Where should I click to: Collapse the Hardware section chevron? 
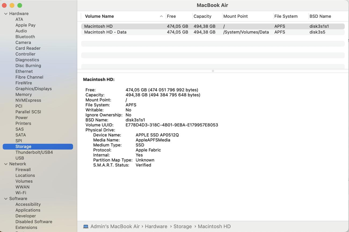pyautogui.click(x=6, y=14)
